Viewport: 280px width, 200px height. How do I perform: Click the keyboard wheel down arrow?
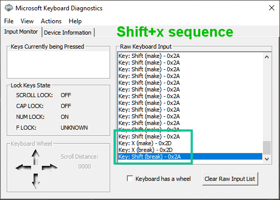pyautogui.click(x=36, y=181)
